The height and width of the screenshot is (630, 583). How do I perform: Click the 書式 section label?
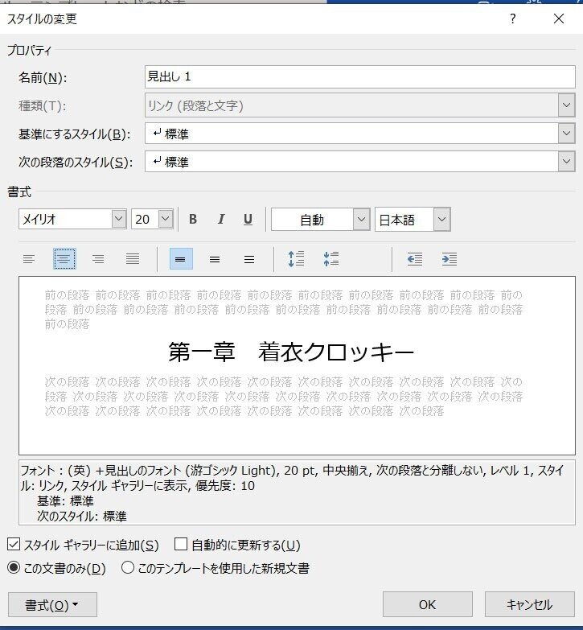(x=18, y=192)
